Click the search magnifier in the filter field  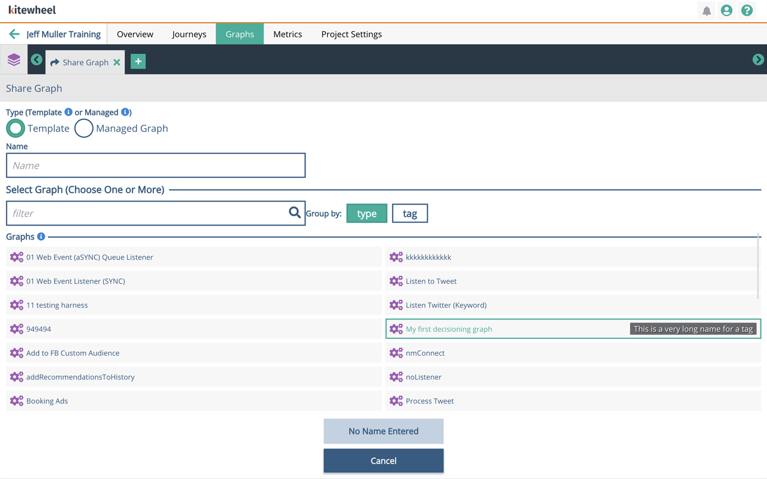[294, 213]
